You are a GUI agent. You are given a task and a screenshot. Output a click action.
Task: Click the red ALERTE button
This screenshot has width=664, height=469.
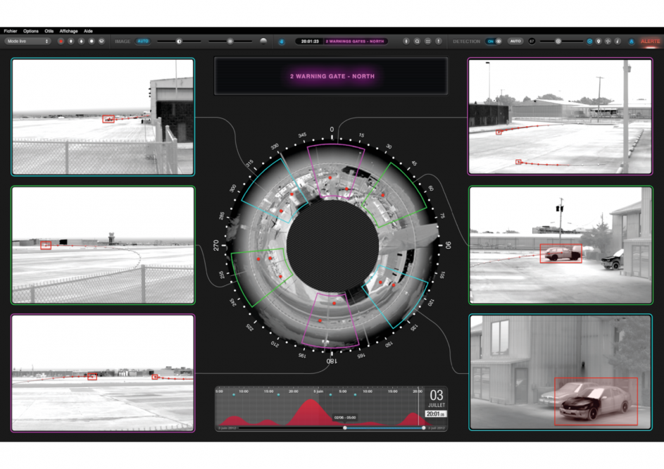(650, 42)
